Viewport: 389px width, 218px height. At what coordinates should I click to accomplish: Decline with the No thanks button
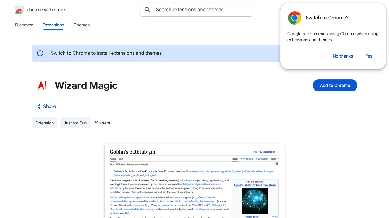(x=343, y=56)
